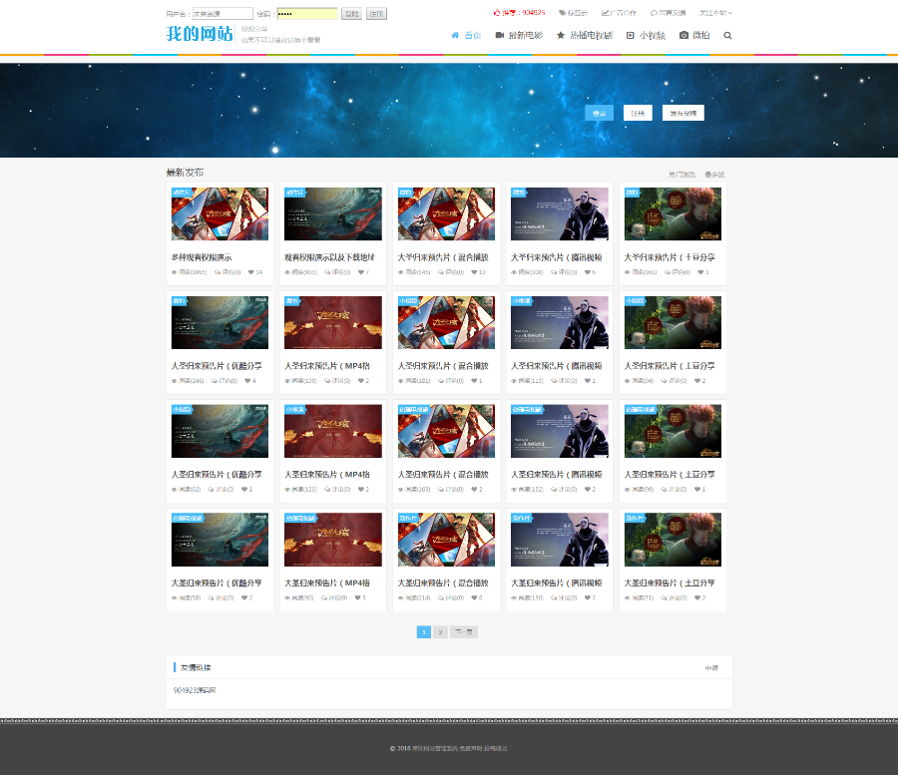Viewport: 898px width, 775px height.
Task: Sort the list by 热门浏览
Action: click(681, 175)
